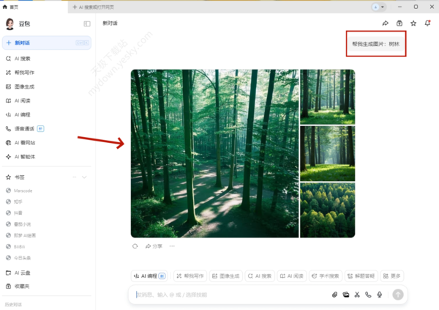Collapse the 书签 section with the chevron

84,177
